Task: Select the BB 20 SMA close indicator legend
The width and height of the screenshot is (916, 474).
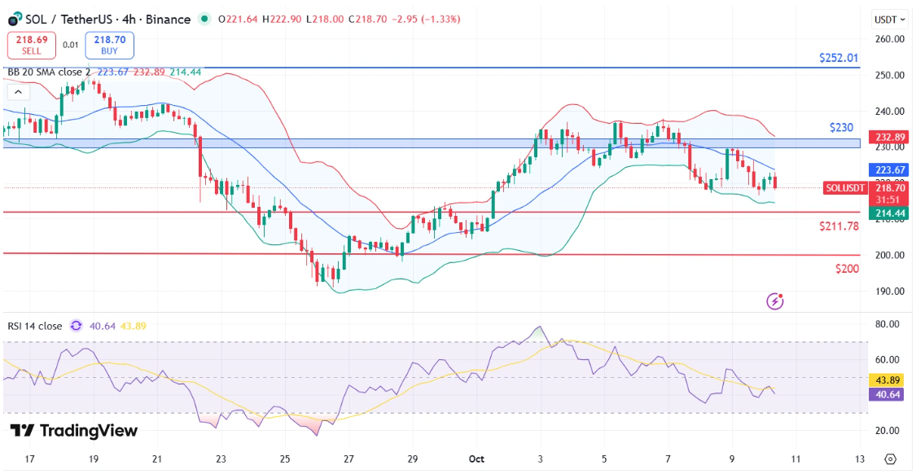Action: [x=49, y=72]
